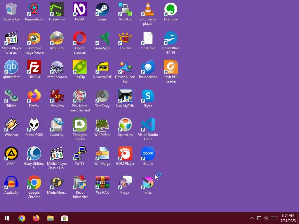Click the Greenshot desktop icon
Screen dimensions: 299x224
coord(57,9)
